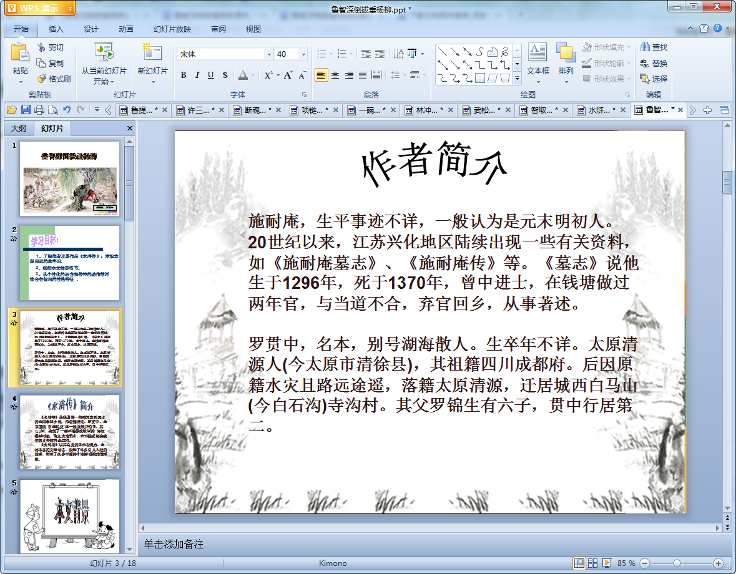Toggle left text alignment

[321, 75]
